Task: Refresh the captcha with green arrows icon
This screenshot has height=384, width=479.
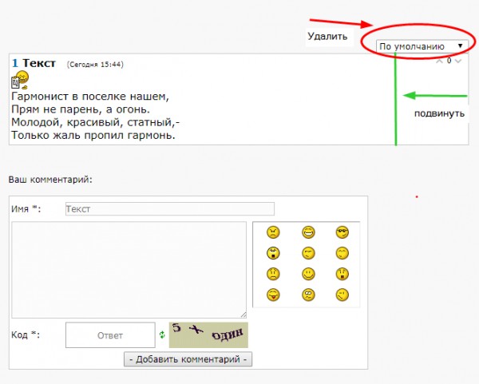Action: 162,335
